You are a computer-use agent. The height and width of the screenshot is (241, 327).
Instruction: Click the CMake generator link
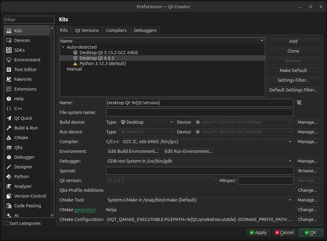(x=85, y=210)
